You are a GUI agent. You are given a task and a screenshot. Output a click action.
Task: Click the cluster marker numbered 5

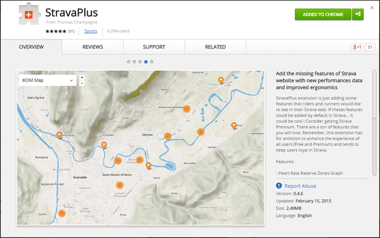118,161
